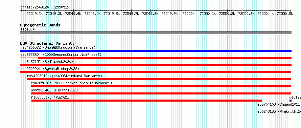This screenshot has width=301, height=128.
Task: Open the dgv122 variant label
Action: [295, 97]
